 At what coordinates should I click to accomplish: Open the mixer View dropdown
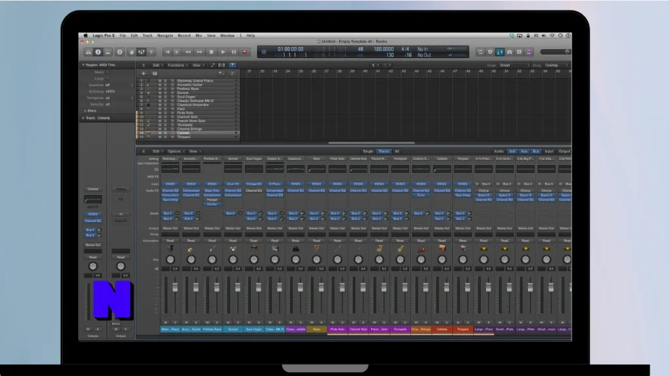(195, 151)
